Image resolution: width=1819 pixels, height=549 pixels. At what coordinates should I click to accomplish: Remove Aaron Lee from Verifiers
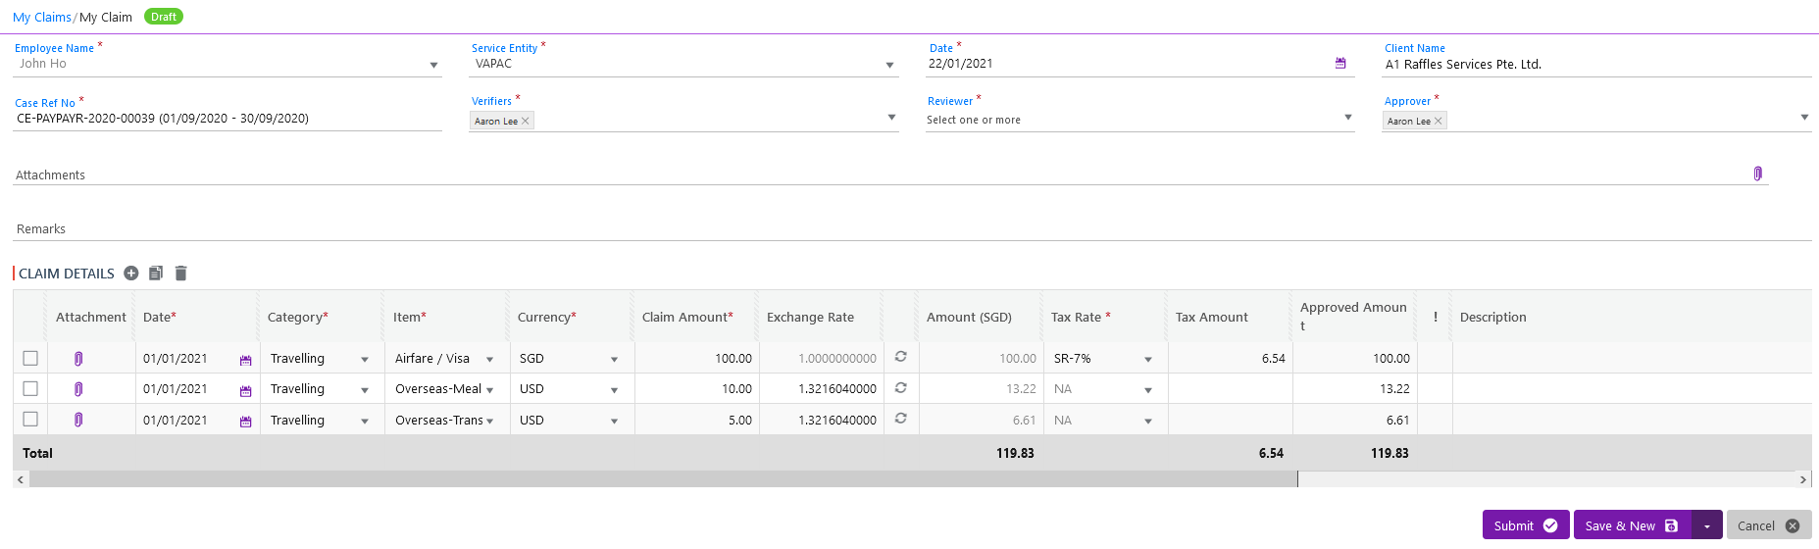pos(526,122)
